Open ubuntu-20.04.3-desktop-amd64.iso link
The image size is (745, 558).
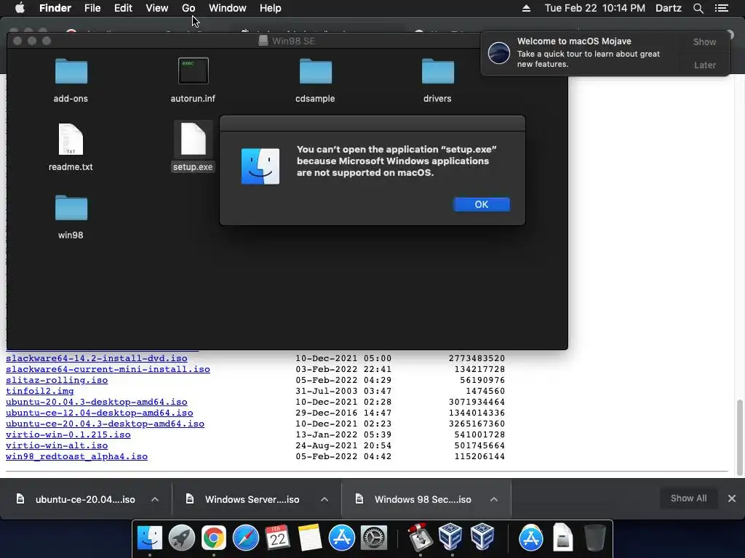(97, 402)
